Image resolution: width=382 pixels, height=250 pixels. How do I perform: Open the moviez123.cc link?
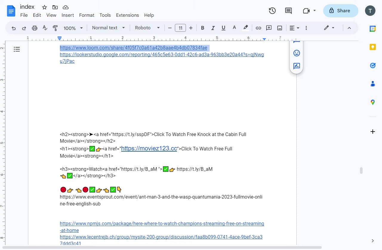(149, 148)
